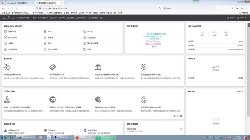250x140 pixels.
Task: Expand the 产品与服务 dropdown in the nav bar
Action: [43, 18]
